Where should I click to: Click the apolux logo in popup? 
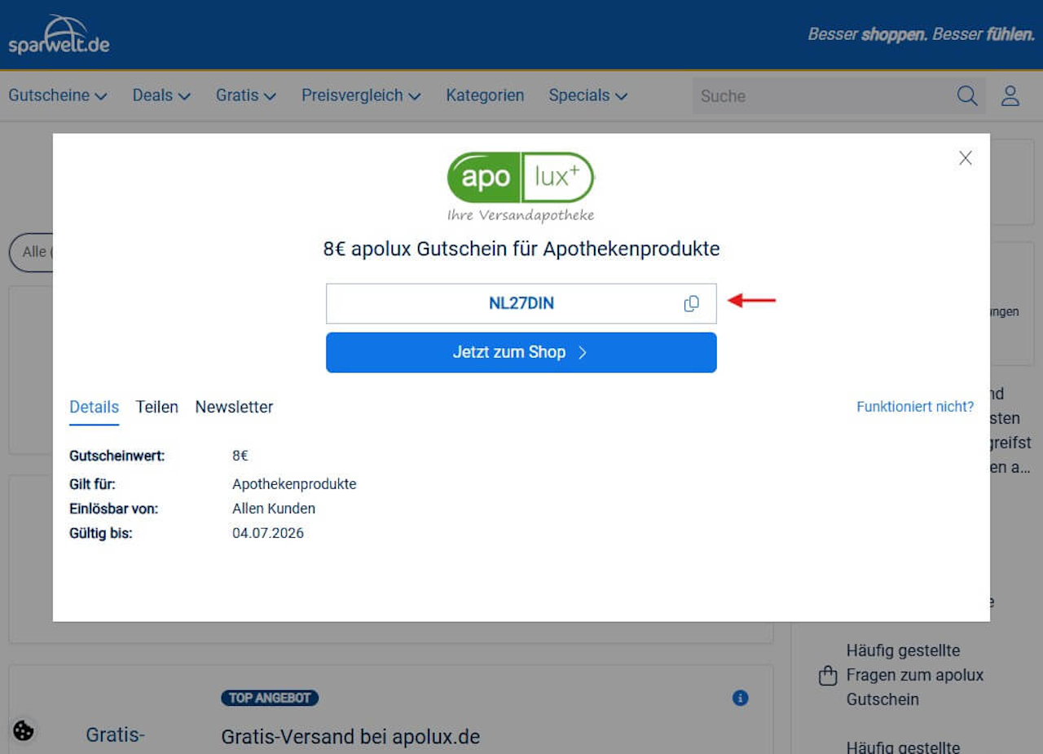[521, 187]
